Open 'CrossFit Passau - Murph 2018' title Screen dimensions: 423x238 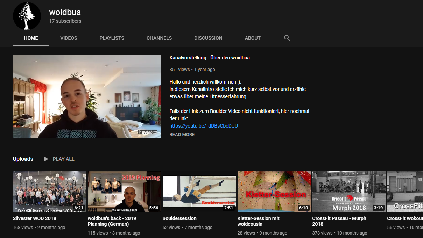tap(339, 221)
